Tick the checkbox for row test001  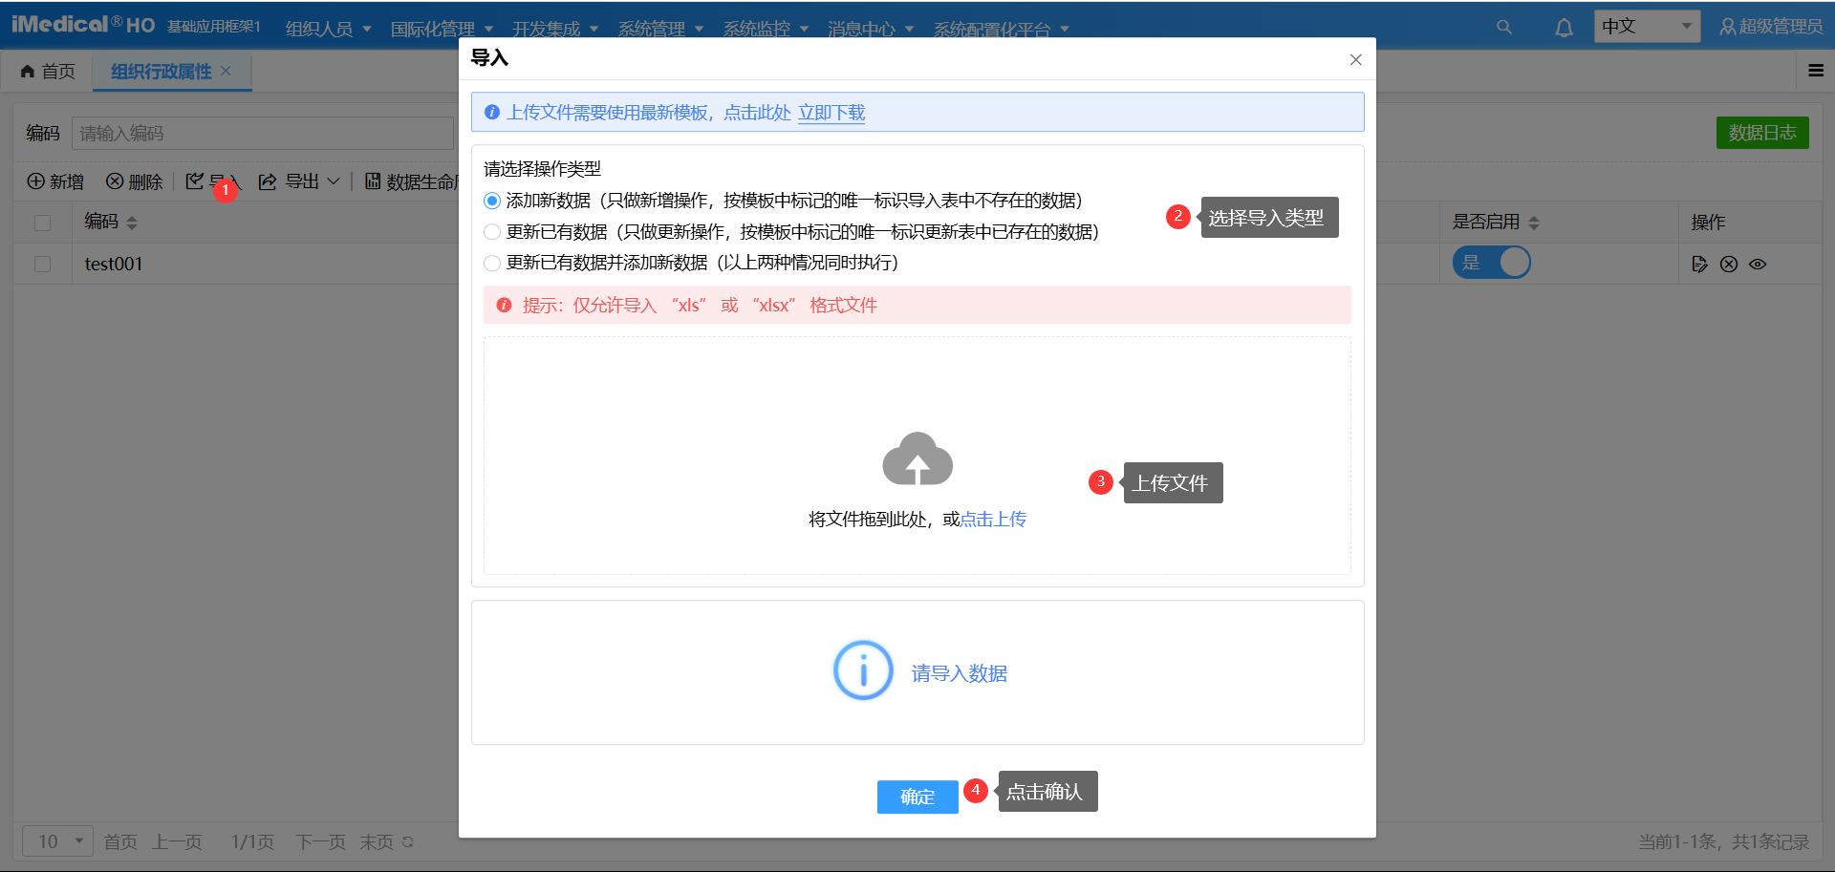tap(42, 264)
